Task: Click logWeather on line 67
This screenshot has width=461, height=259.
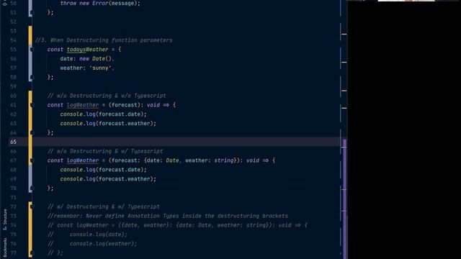Action: pos(83,160)
